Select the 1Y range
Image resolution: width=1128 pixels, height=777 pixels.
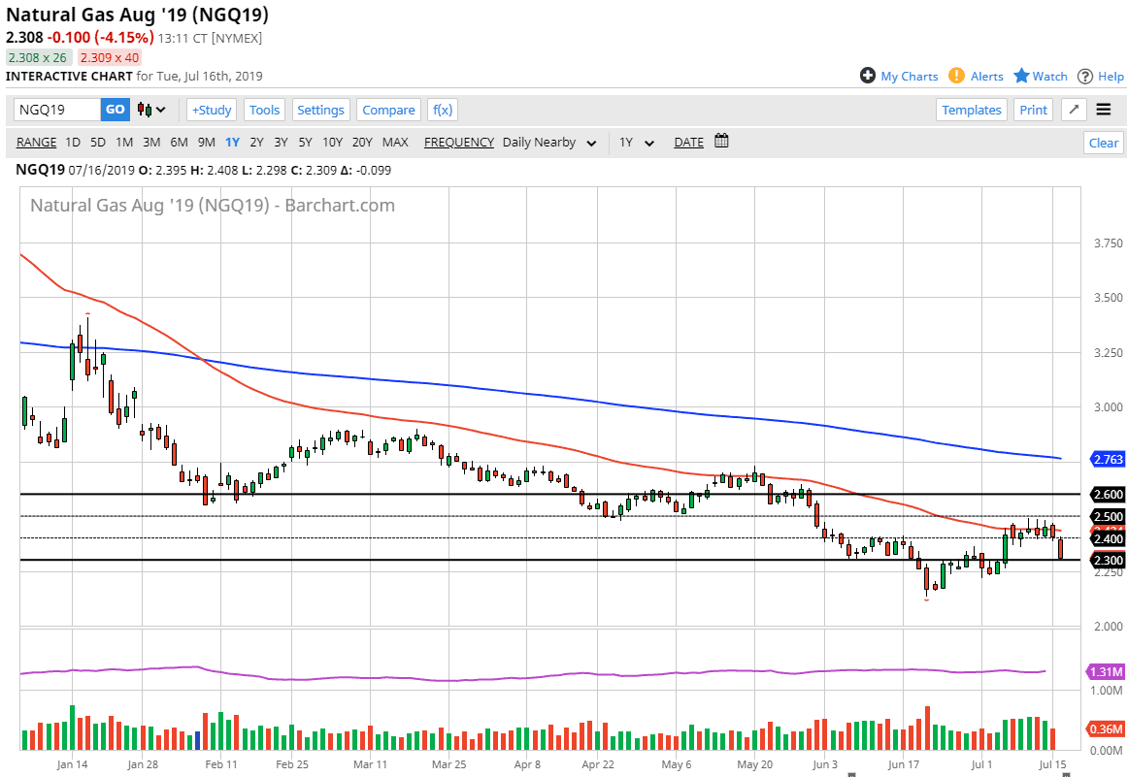[x=232, y=143]
